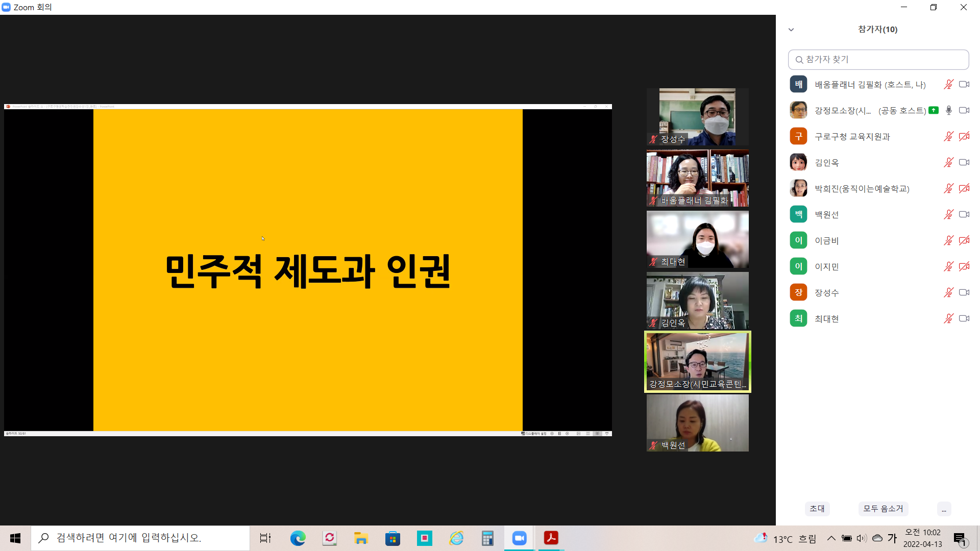Image resolution: width=980 pixels, height=551 pixels.
Task: Collapse participants panel with chevron arrow
Action: pos(791,30)
